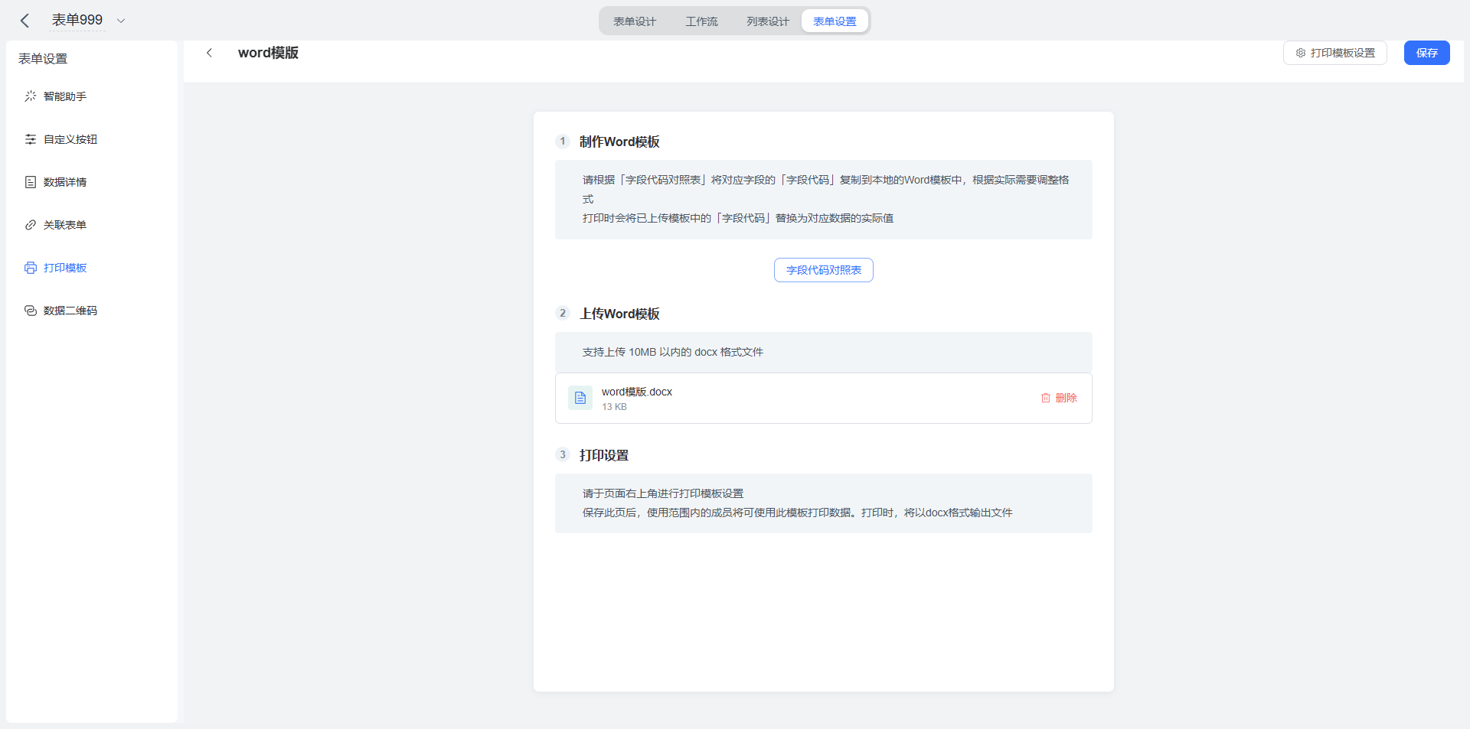
Task: Click the word模版.docx file icon
Action: tap(580, 398)
